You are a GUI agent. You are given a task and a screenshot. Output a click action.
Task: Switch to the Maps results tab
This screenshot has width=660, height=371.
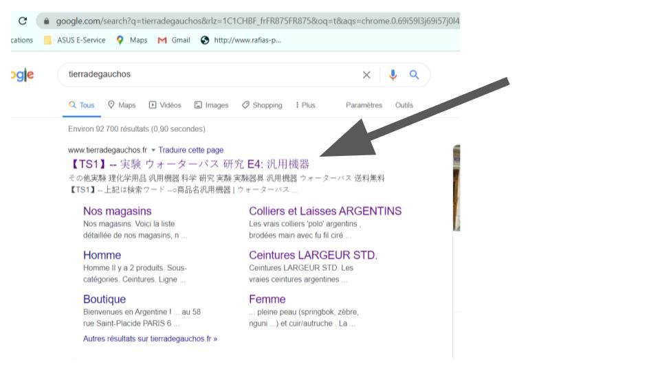122,105
